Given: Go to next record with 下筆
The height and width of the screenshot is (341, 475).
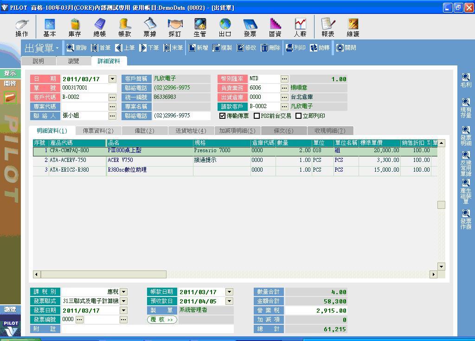Looking at the screenshot, I should point(149,48).
